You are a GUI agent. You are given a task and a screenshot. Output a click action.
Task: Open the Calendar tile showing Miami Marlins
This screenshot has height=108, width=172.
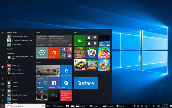[42, 41]
